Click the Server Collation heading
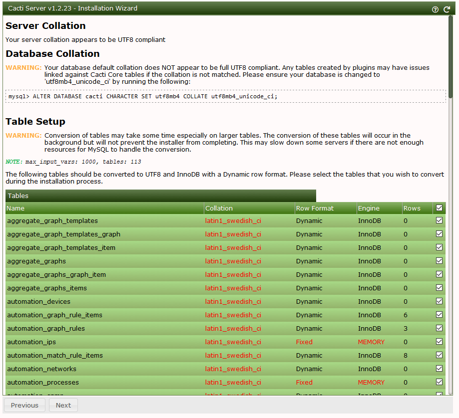The height and width of the screenshot is (418, 459). point(45,26)
